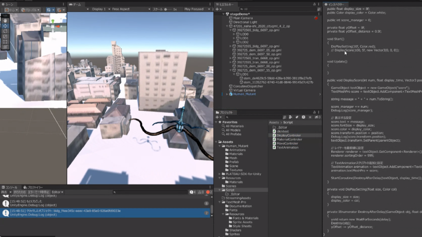Viewport: 422px width, 237px height.
Task: Collapse the Assets folder tree
Action: (216, 142)
